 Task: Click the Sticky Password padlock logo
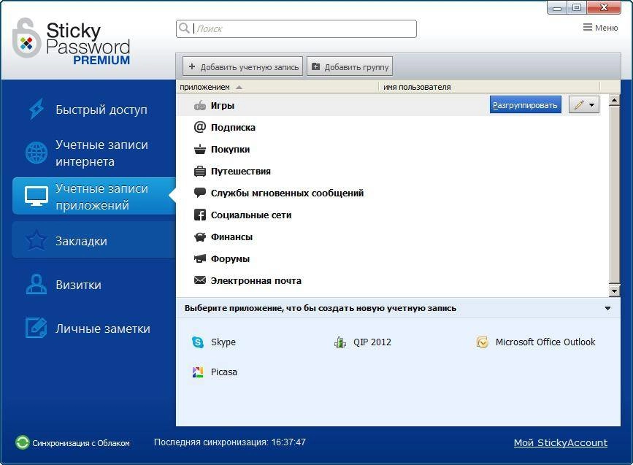click(26, 38)
